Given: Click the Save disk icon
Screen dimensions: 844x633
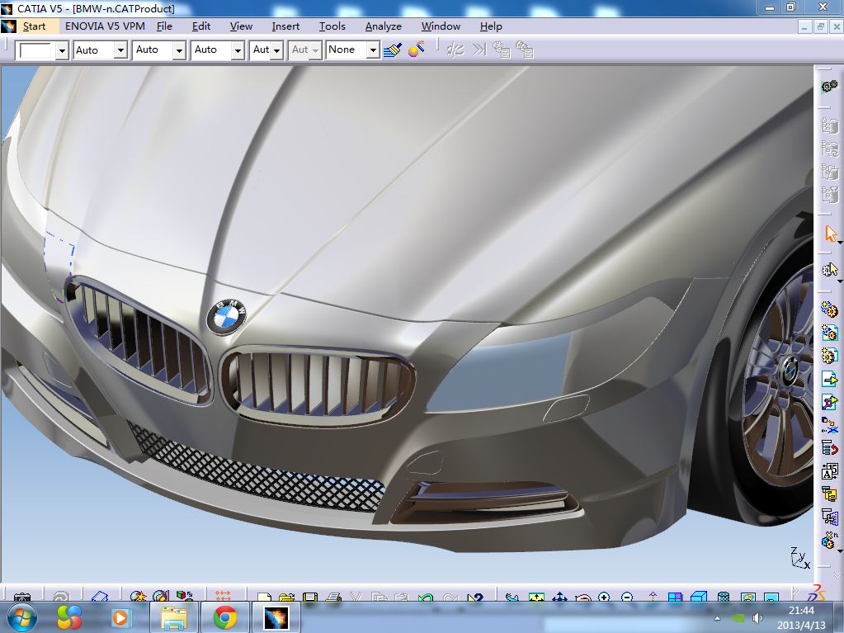Looking at the screenshot, I should (310, 597).
